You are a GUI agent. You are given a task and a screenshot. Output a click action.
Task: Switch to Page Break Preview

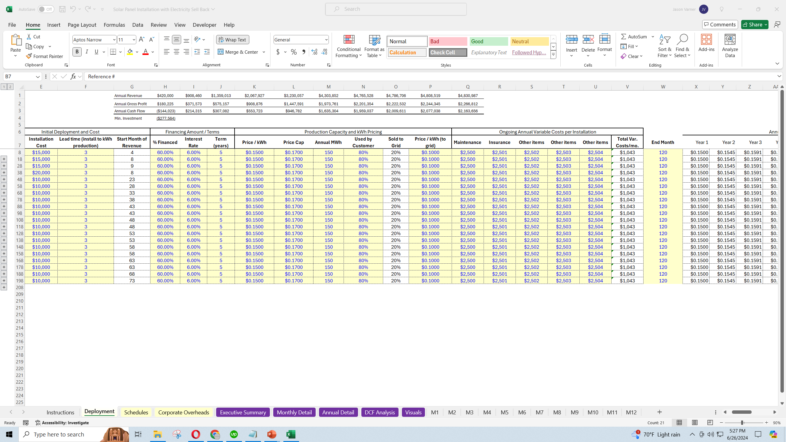click(x=710, y=423)
